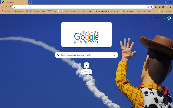Viewport: 173px width, 108px height.
Task: Close the Новая вкладка tab
Action: click(26, 2)
